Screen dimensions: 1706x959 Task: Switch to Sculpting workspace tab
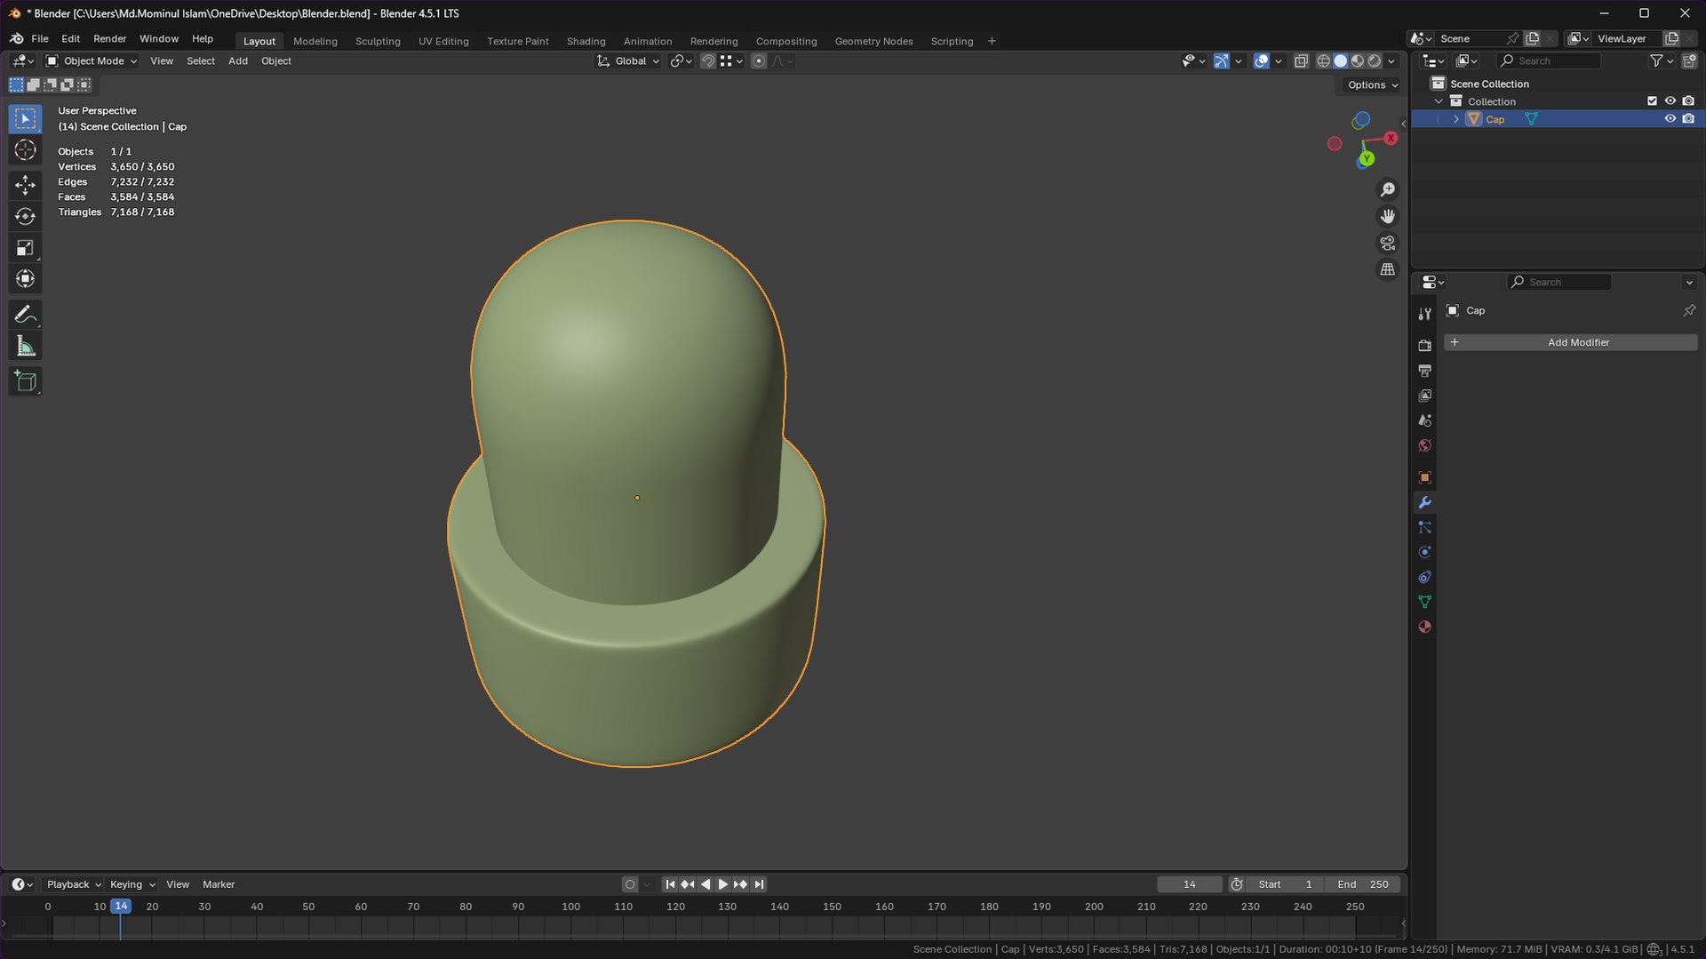pos(378,41)
